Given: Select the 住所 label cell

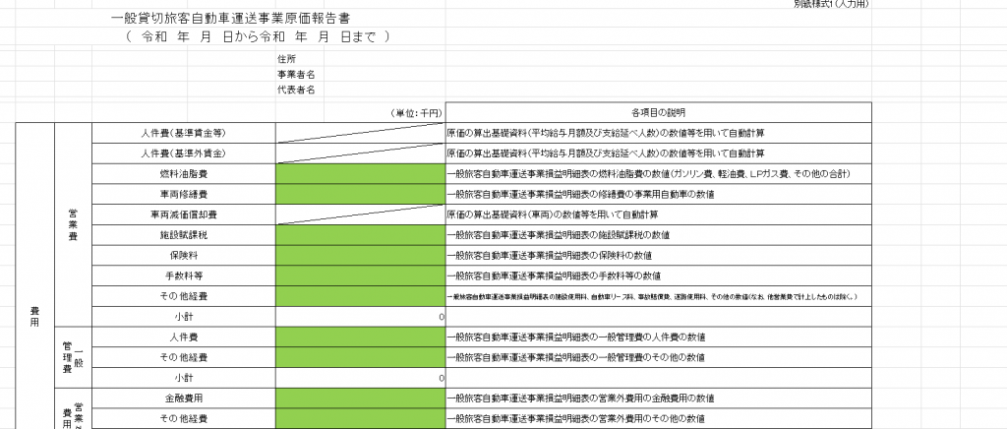Looking at the screenshot, I should pos(286,59).
